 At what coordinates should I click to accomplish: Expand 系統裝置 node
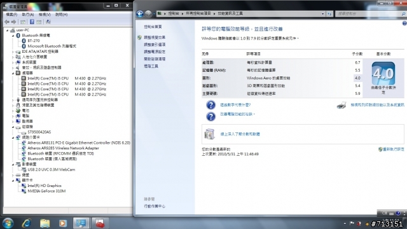pos(13,62)
